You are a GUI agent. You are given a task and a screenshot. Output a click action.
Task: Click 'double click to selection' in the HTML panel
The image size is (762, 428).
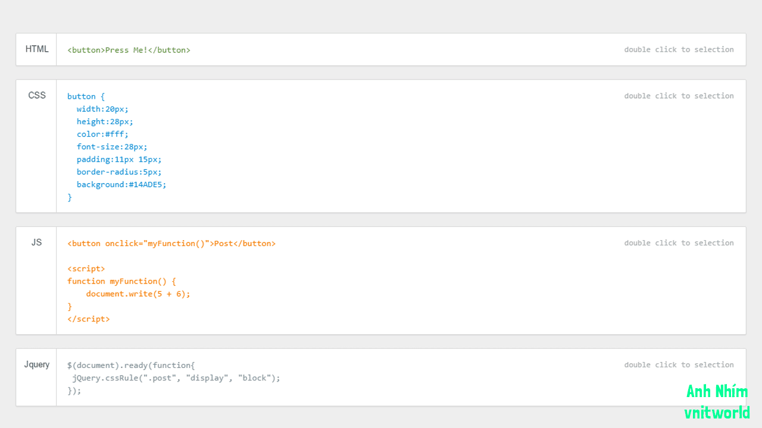679,49
